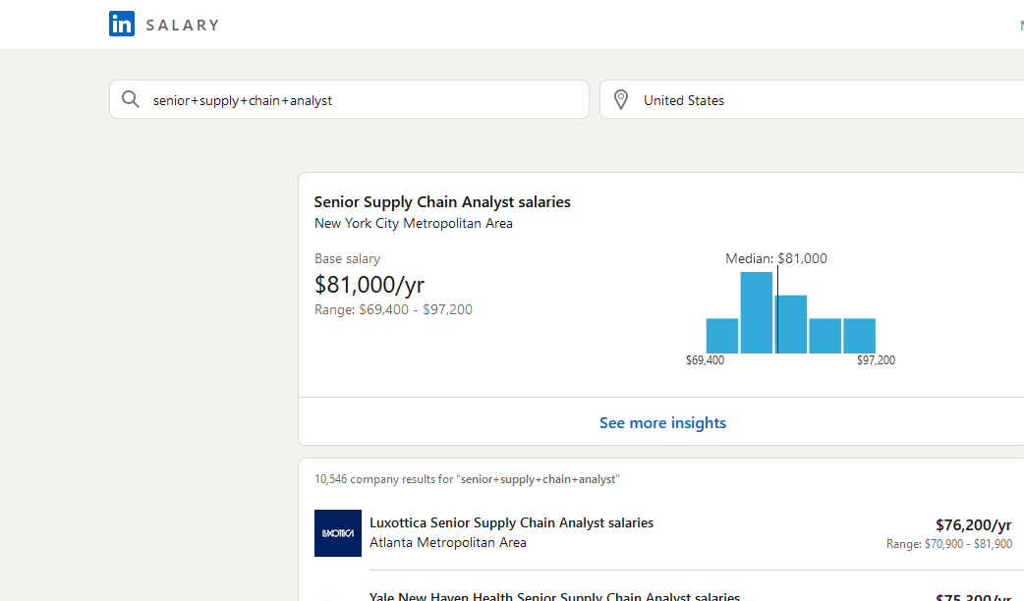Open the See more insights link
Screen dimensions: 1024x601
pyautogui.click(x=662, y=423)
